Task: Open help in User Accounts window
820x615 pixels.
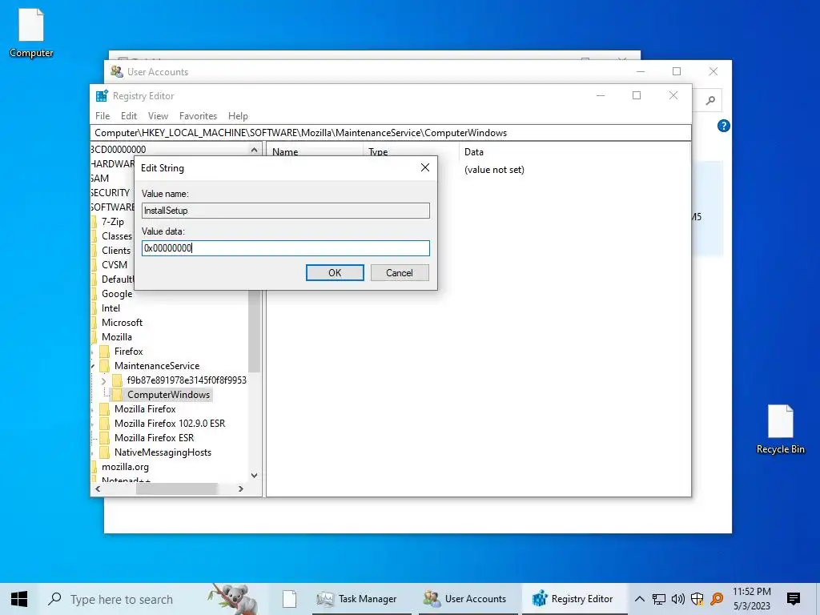Action: [723, 126]
